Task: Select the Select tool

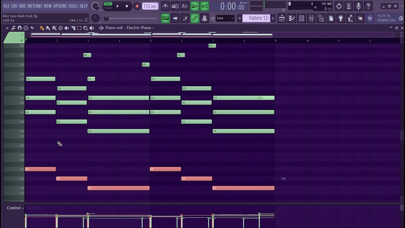Action: click(79, 28)
